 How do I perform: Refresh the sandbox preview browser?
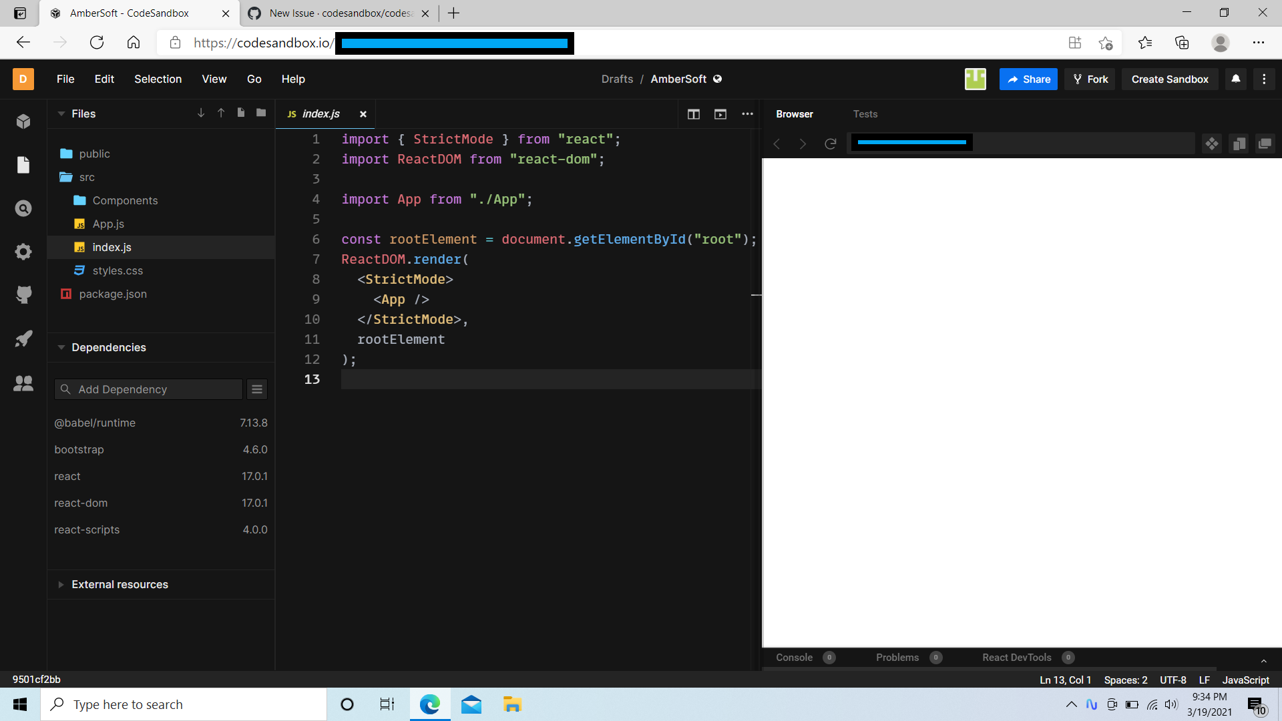[831, 144]
